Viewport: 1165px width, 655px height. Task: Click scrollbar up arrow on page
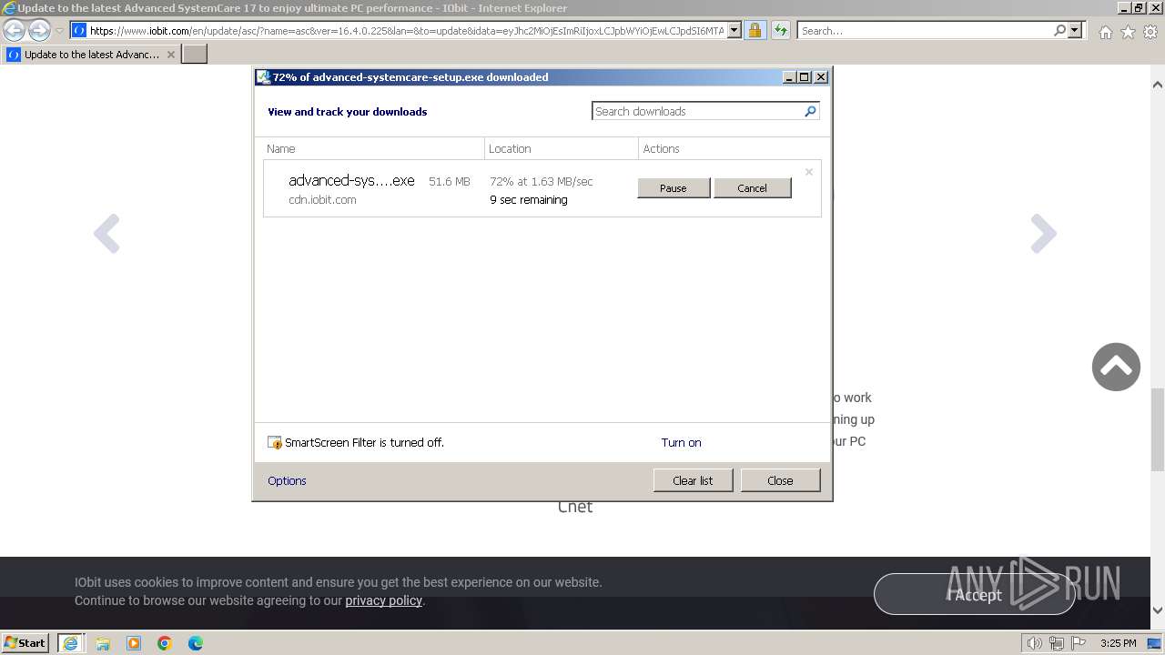tap(1158, 85)
